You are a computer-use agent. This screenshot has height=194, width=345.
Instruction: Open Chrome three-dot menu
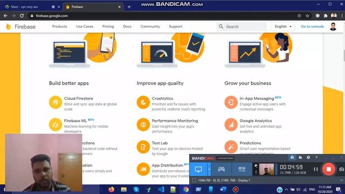click(342, 16)
